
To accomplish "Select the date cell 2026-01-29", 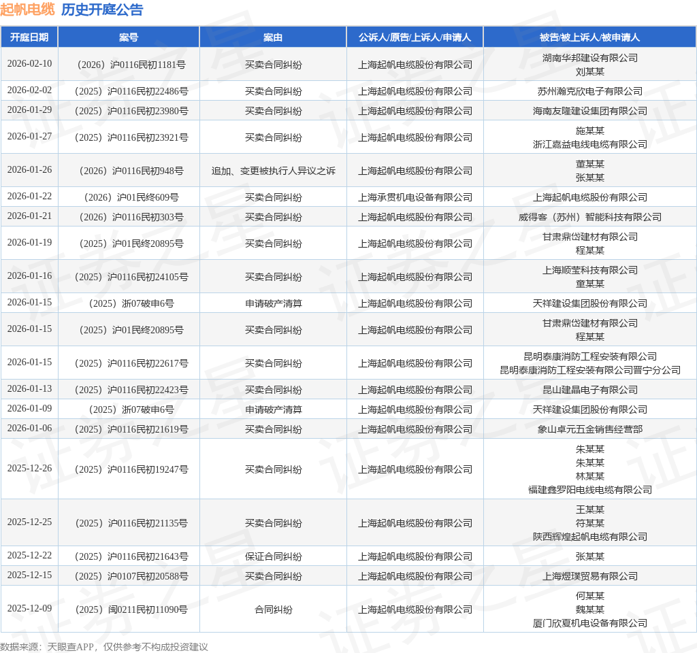I will point(29,110).
